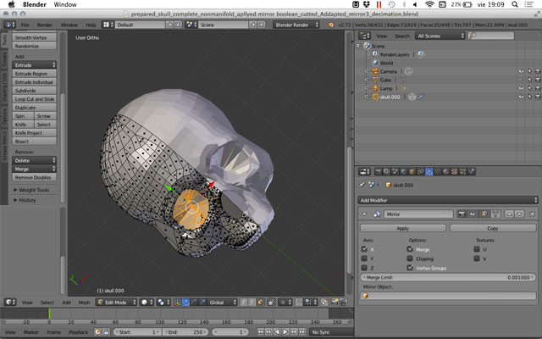Screen dimensions: 542x339
Task: Toggle the Merge option checkbox
Action: [x=410, y=249]
